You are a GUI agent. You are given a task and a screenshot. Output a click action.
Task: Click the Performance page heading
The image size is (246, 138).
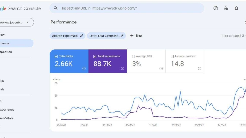[x=63, y=22]
